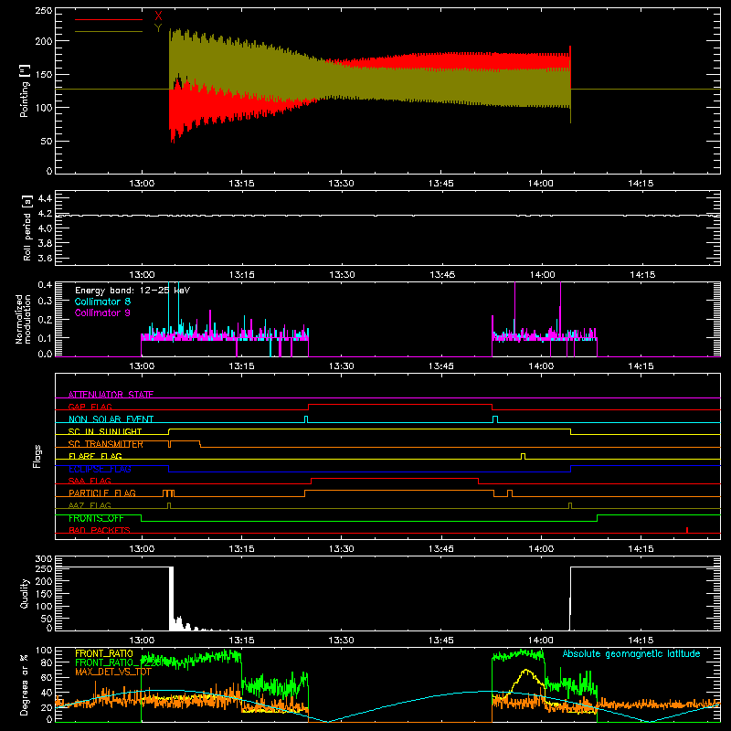Click the 'Energy band: 12-25 keV' annotation

(132, 291)
